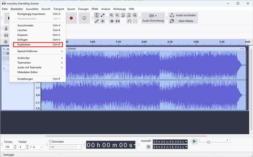
Task: Open the time display format dropdown arrow
Action: point(134,145)
